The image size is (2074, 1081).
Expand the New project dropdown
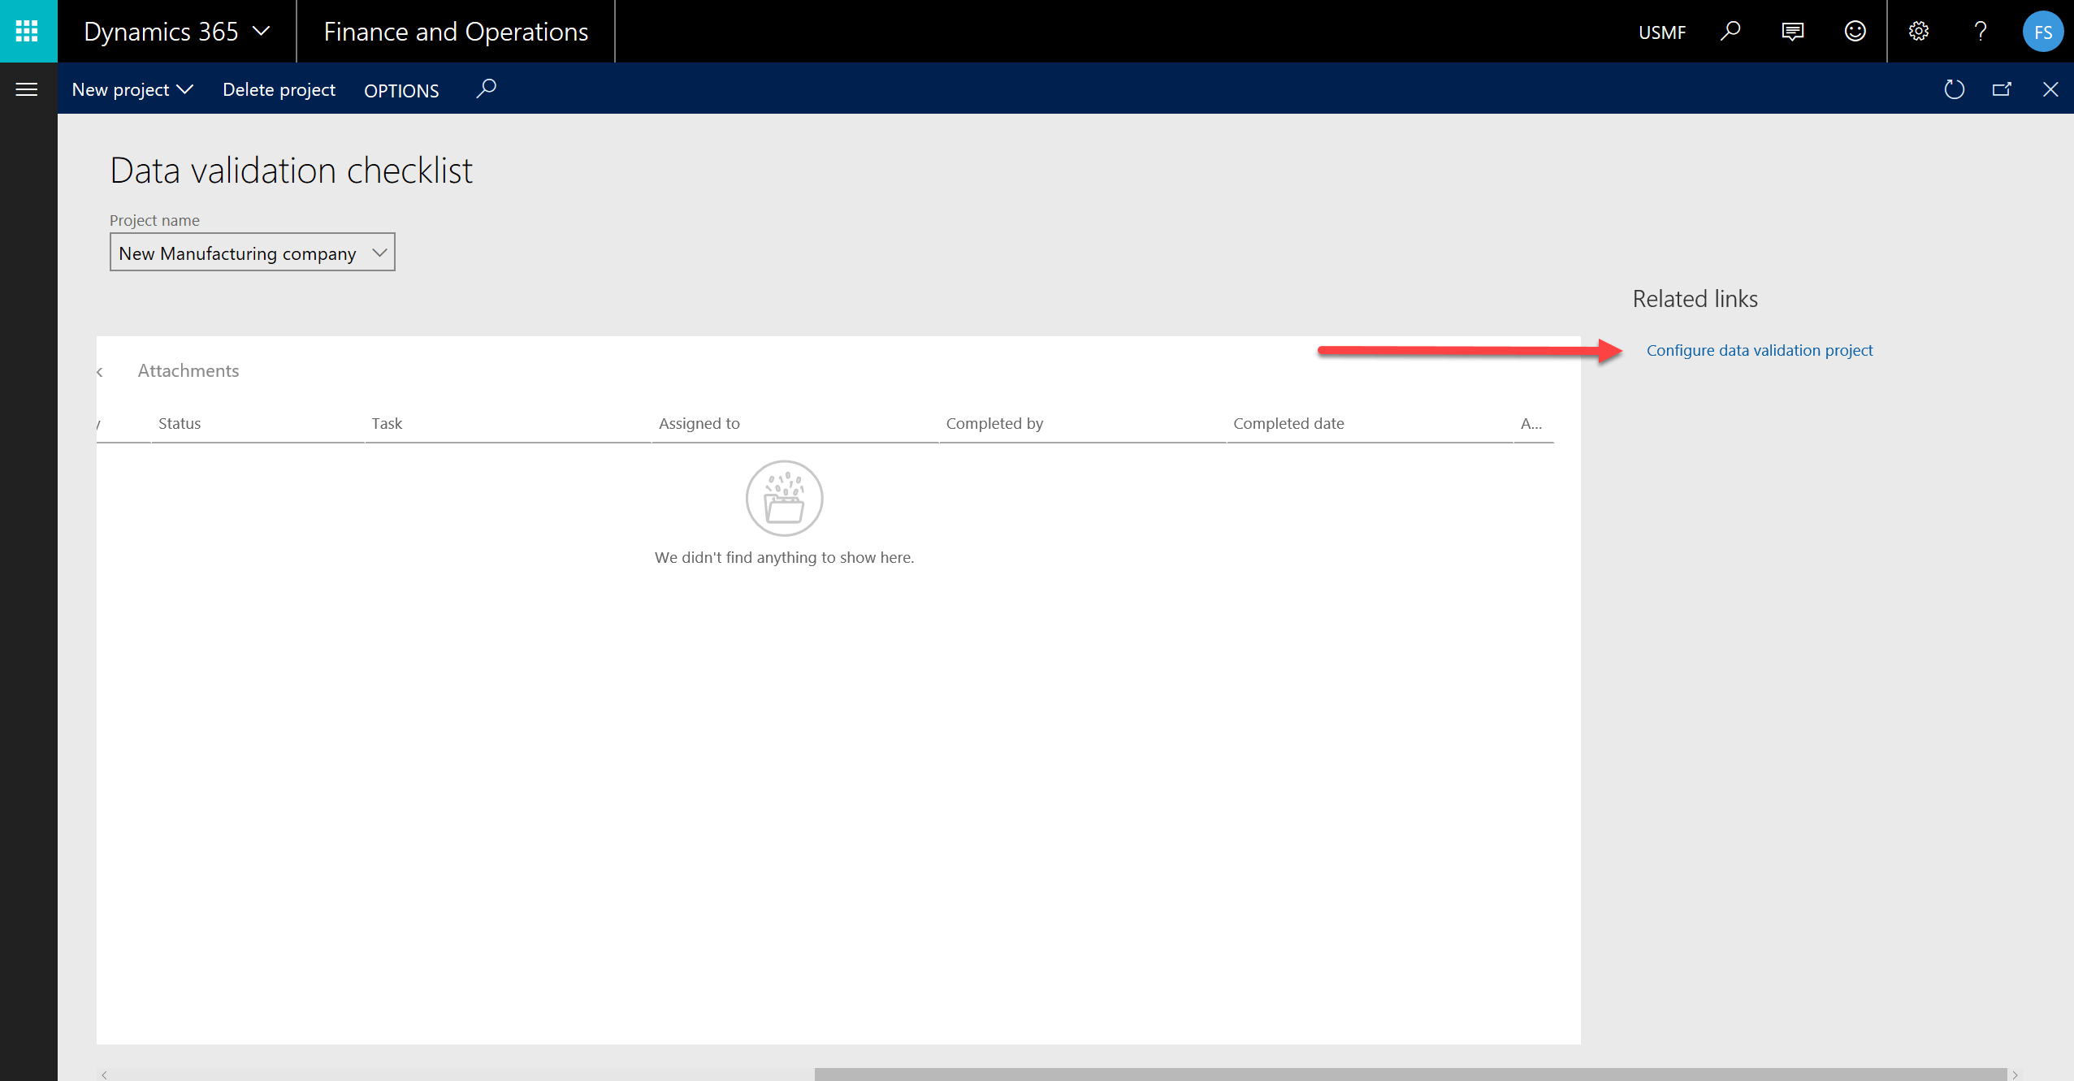132,89
